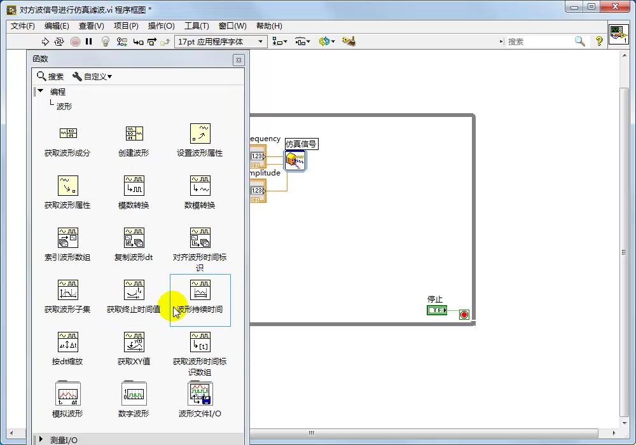Click the 数字波形 palette icon
Image resolution: width=636 pixels, height=445 pixels.
[134, 394]
